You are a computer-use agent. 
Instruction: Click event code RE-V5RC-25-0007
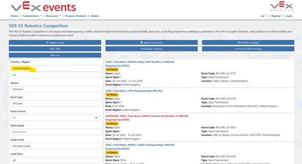tap(226, 127)
